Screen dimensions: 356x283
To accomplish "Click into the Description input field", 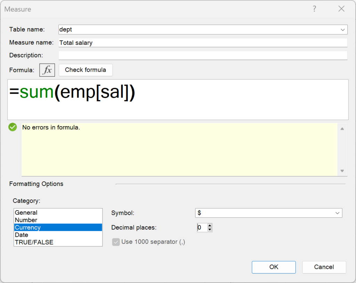I will click(203, 55).
